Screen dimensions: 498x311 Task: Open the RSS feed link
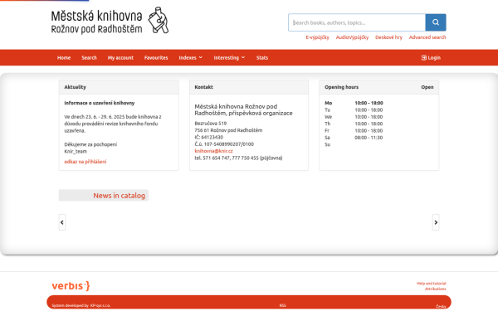click(283, 305)
